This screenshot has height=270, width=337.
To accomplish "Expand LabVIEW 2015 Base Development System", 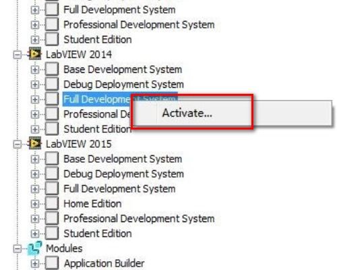I will point(35,159).
